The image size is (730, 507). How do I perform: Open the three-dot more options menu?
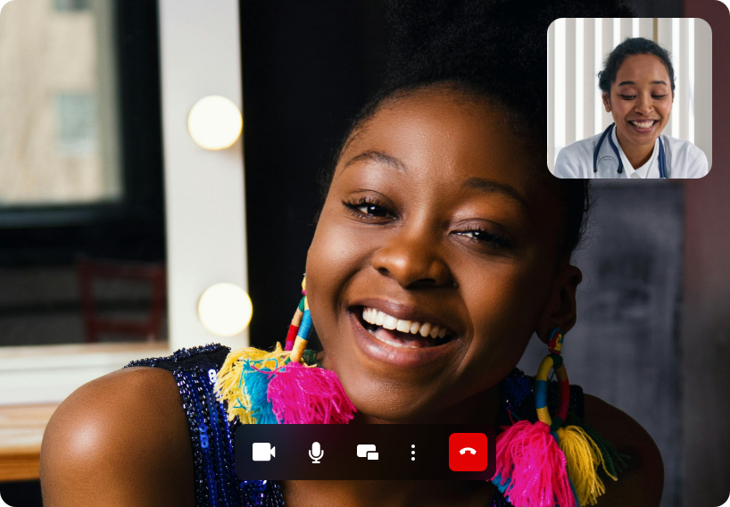coord(413,453)
